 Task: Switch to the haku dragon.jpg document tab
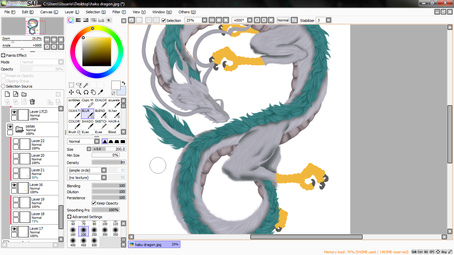click(x=154, y=244)
